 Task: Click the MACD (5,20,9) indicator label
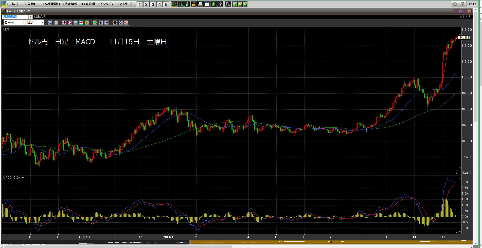[x=13, y=178]
